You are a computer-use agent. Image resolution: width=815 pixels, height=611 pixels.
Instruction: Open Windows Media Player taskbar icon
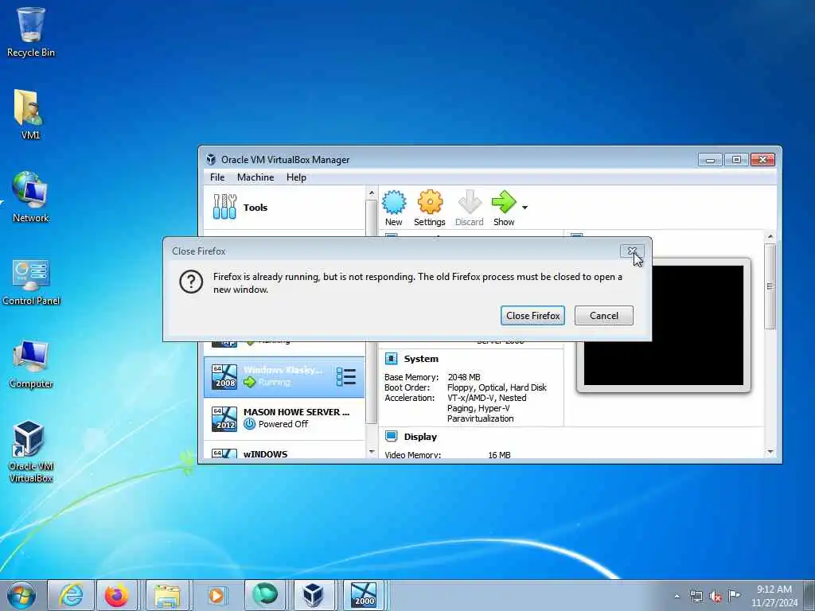pos(216,595)
